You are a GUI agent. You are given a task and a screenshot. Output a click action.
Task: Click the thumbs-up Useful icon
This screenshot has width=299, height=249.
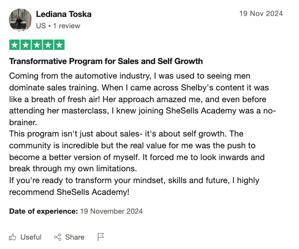[x=12, y=237]
